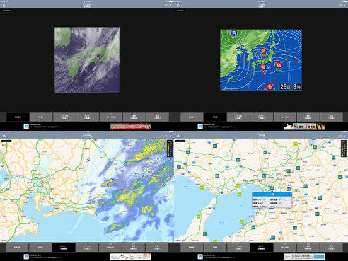The image size is (348, 261).
Task: Tap temperature color legend on AMeDAS map
Action: tap(344, 149)
